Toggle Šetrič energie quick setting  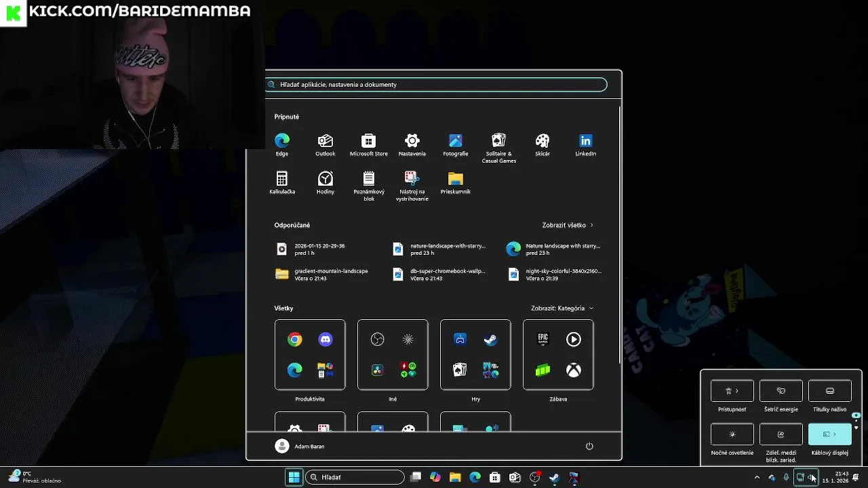coord(781,391)
